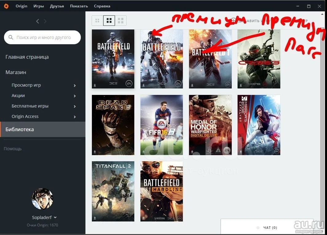Select the Mirror's Edge Catalyst cover
This screenshot has height=235, width=327.
tap(259, 125)
